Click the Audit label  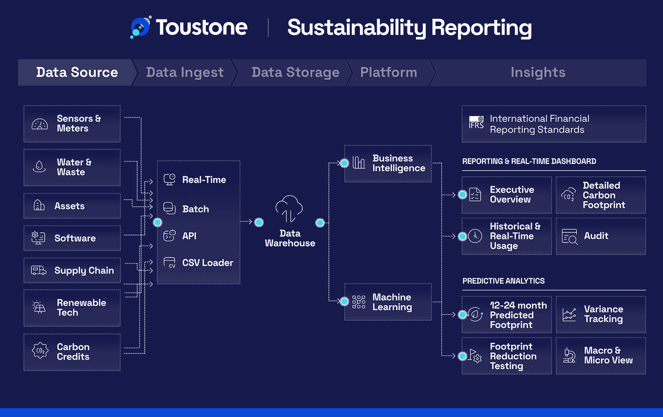[596, 236]
